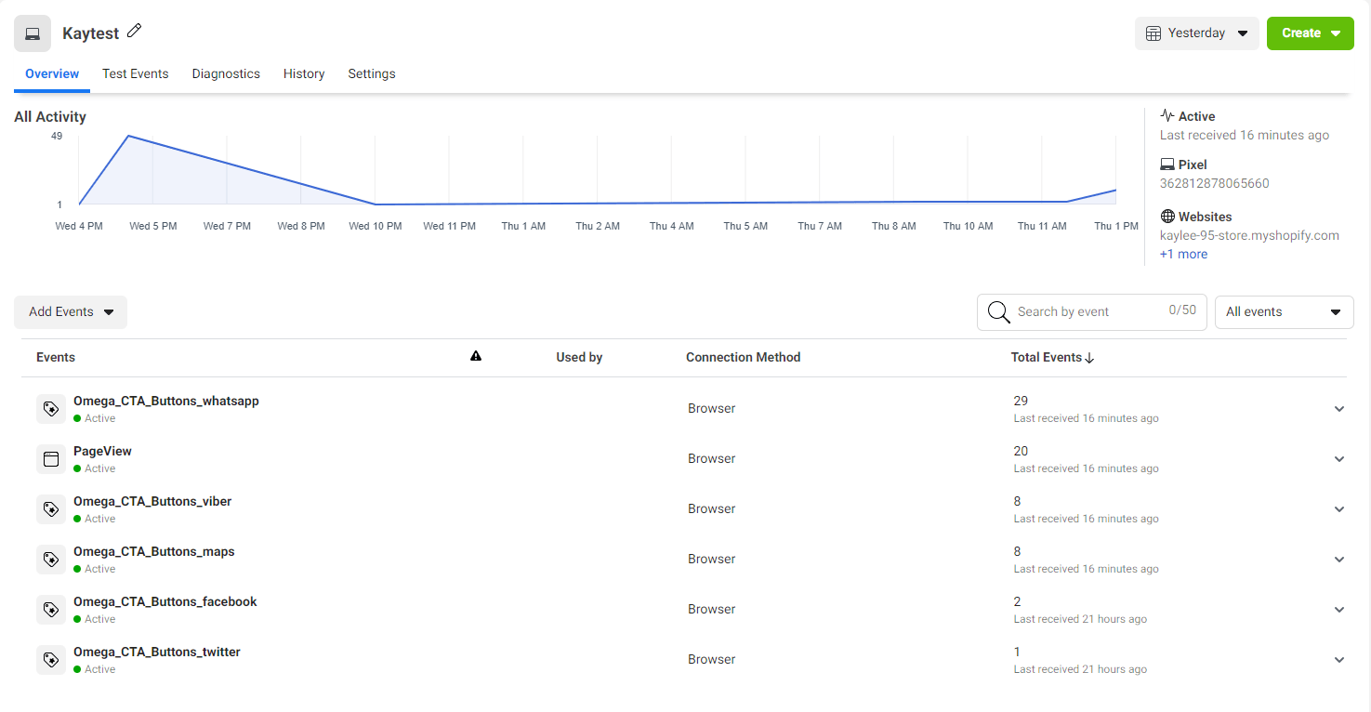Click the Kaytest pixel device icon
Screen dimensions: 1371x712
33,33
